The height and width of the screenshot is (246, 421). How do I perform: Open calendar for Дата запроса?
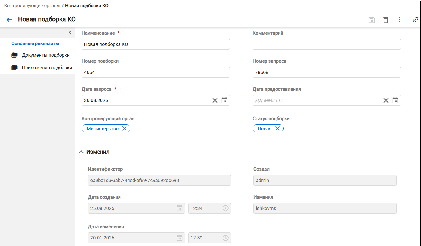(x=224, y=100)
